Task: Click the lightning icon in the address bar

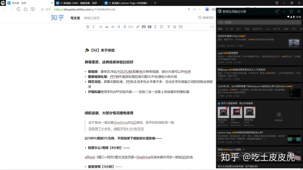Action: click(x=189, y=9)
